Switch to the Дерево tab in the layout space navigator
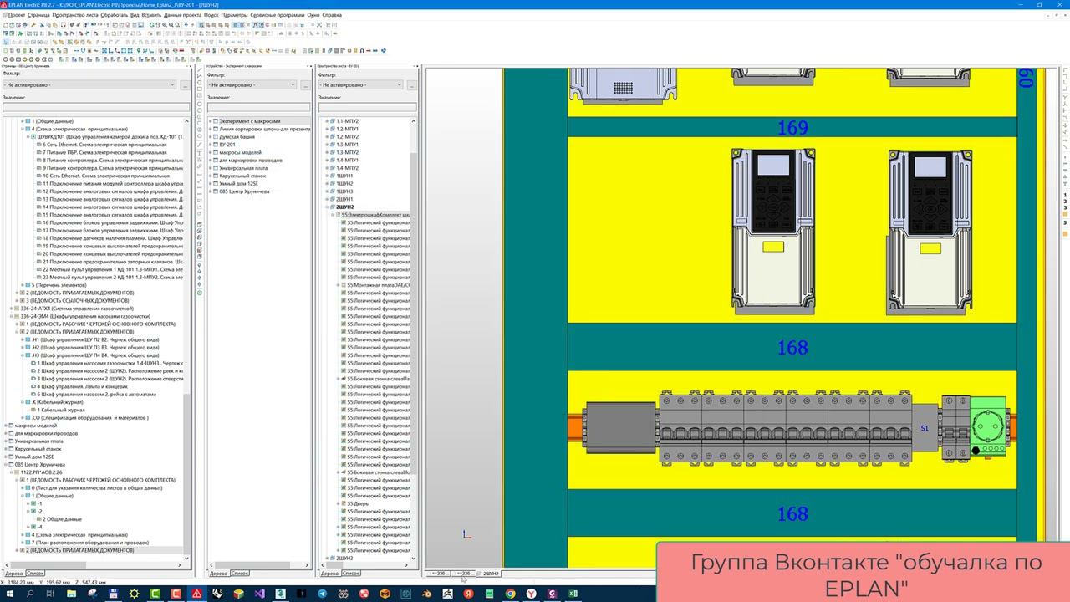The image size is (1070, 602). click(x=329, y=574)
